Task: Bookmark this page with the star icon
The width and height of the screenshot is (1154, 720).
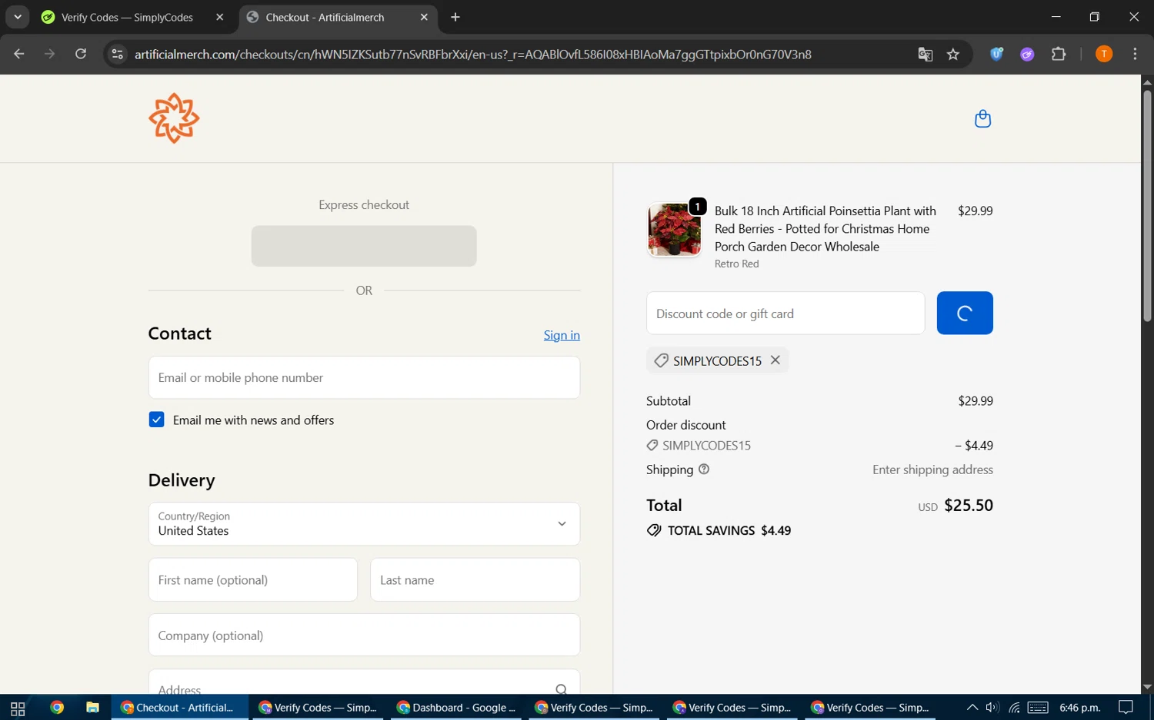Action: click(x=953, y=54)
